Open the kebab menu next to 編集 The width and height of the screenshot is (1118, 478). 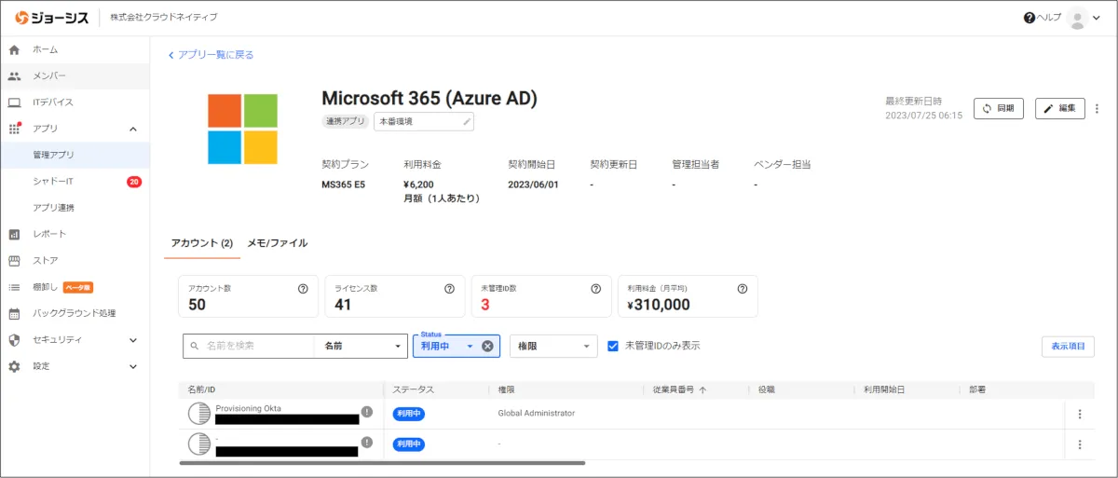tap(1097, 109)
